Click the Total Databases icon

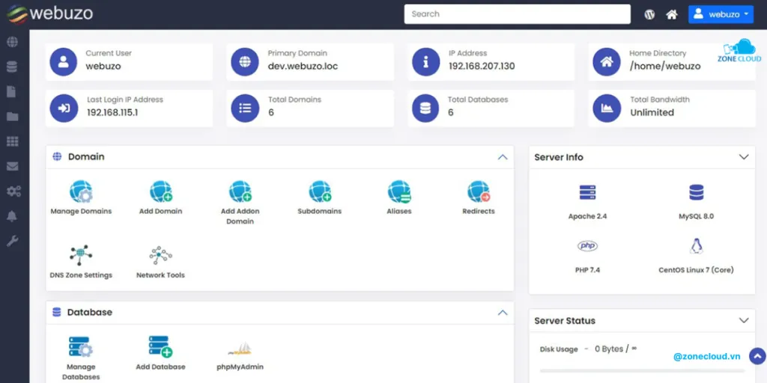click(425, 108)
